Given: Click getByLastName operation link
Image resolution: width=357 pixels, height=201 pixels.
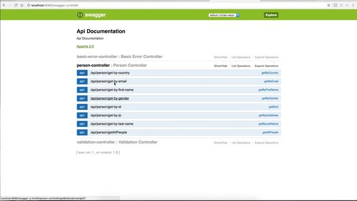Looking at the screenshot, I should tap(268, 124).
